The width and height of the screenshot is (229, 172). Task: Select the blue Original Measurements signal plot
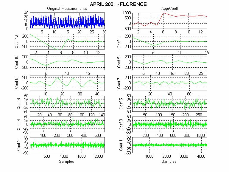point(67,21)
